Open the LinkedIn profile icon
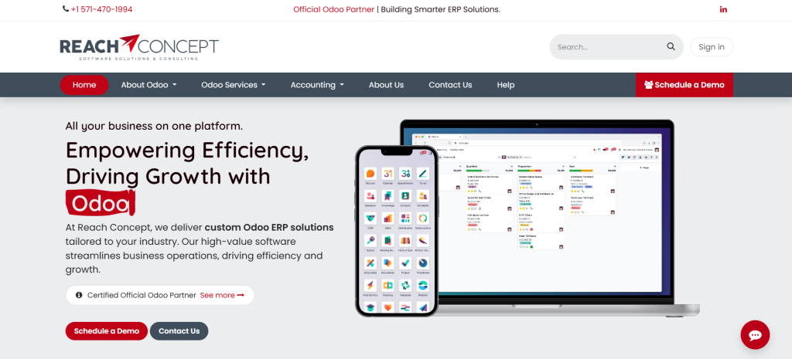Screen dimensions: 792x359 tap(723, 9)
